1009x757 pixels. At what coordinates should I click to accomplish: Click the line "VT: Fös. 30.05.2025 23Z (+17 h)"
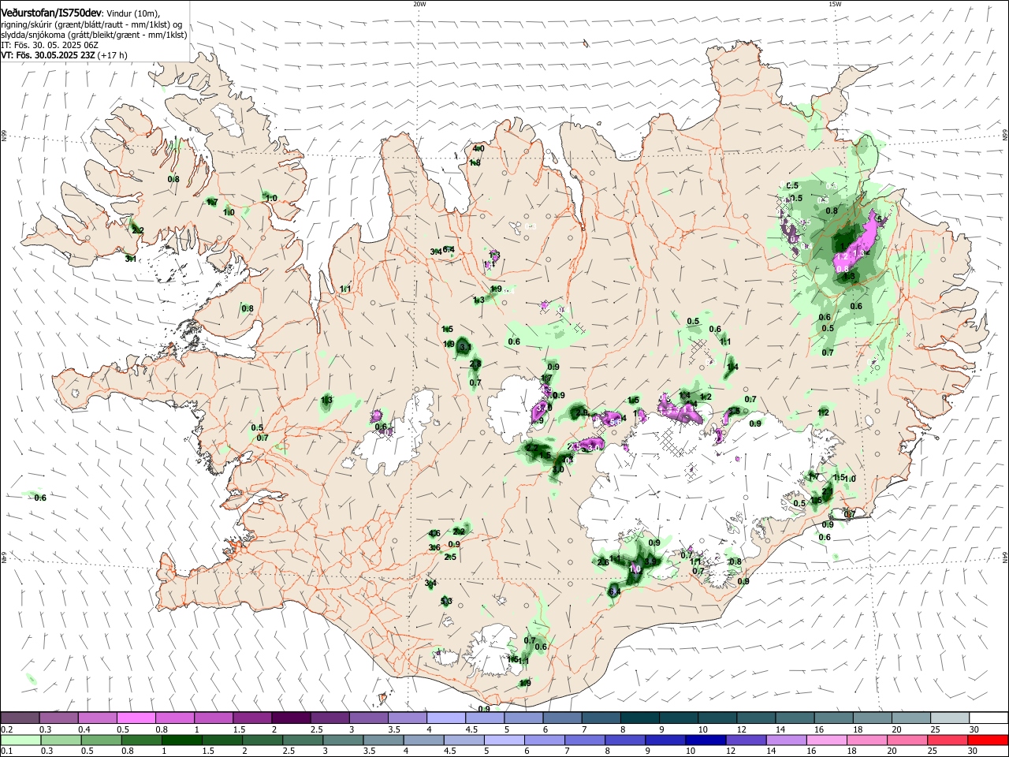tap(64, 55)
